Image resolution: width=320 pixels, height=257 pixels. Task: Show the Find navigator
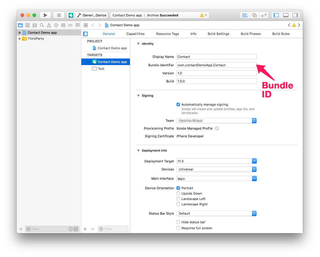point(42,25)
